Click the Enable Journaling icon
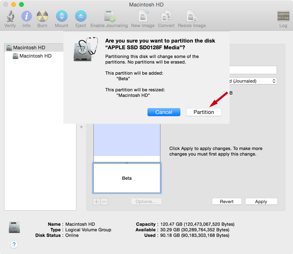 (110, 16)
